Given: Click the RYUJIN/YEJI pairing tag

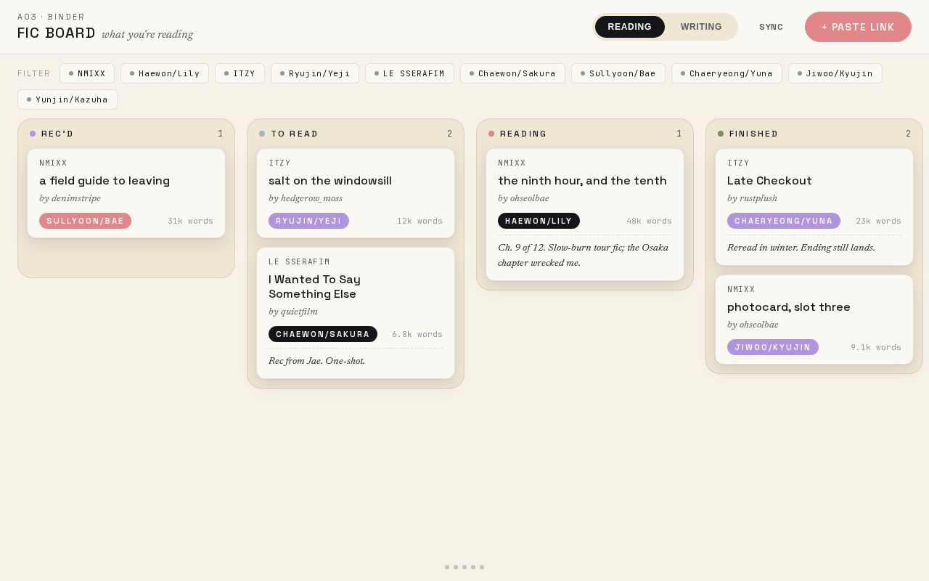Looking at the screenshot, I should pyautogui.click(x=308, y=221).
